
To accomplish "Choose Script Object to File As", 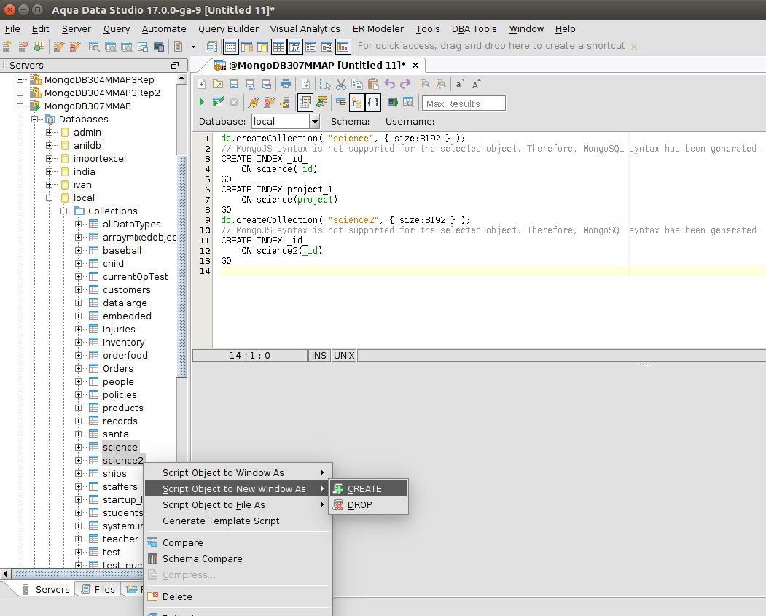I will coord(238,504).
